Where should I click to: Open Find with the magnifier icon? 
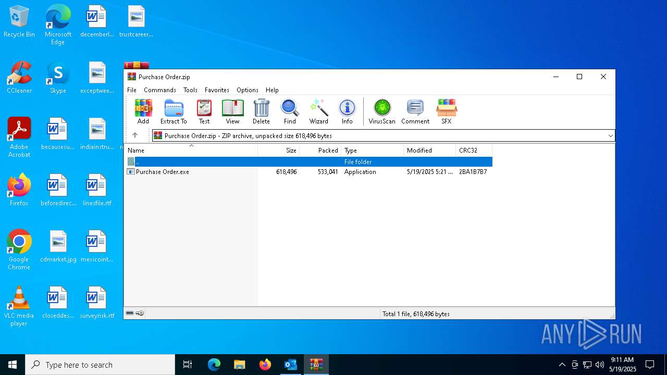tap(290, 111)
